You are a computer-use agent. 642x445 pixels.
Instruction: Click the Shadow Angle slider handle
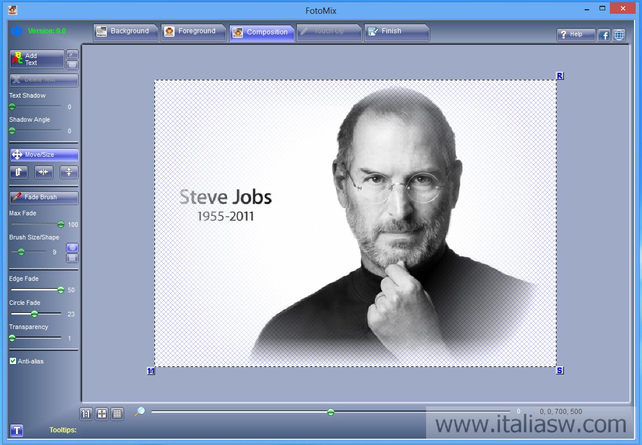point(12,131)
